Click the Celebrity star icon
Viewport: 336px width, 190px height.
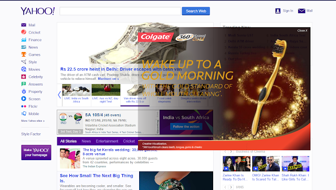click(x=24, y=77)
